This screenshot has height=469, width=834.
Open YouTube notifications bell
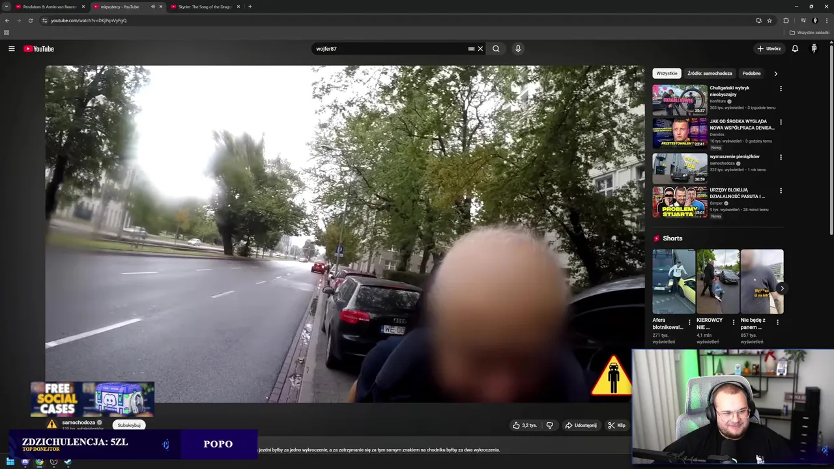point(795,49)
